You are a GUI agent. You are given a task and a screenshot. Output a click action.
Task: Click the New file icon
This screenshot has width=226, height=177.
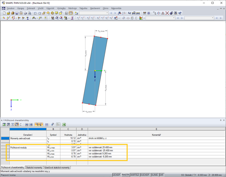click(4, 13)
